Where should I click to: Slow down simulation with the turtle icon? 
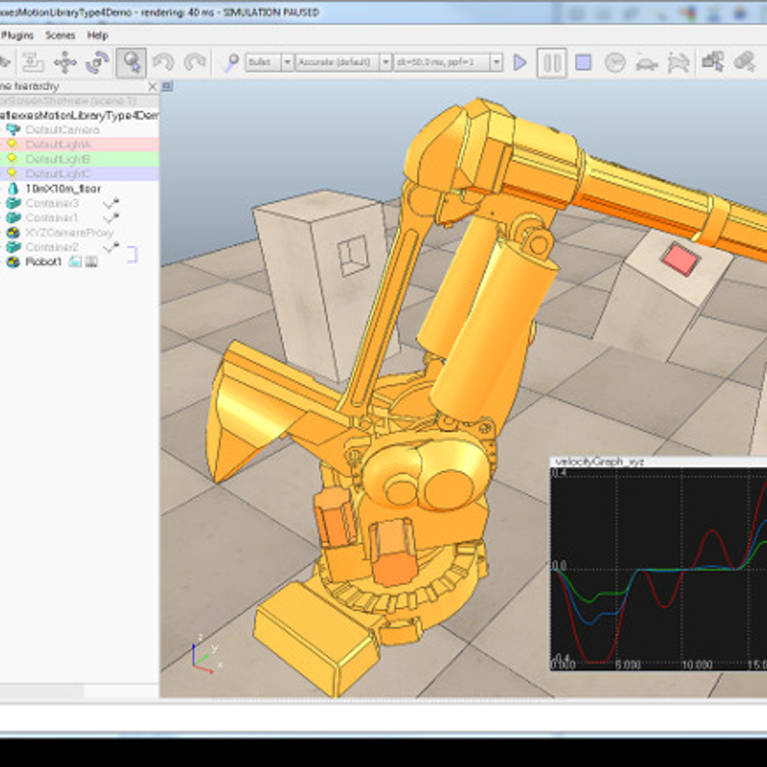[646, 63]
